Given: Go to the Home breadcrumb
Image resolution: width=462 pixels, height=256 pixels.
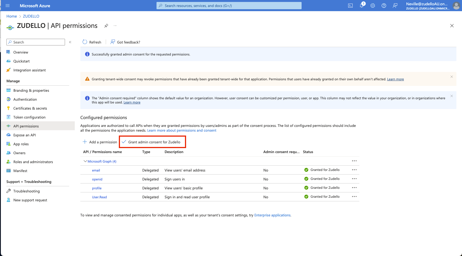Looking at the screenshot, I should point(12,16).
